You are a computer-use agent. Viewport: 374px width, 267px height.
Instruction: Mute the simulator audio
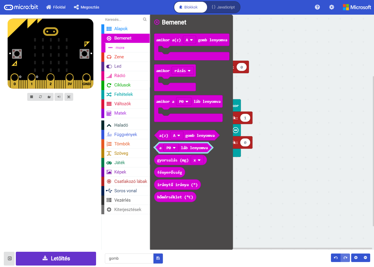(59, 97)
